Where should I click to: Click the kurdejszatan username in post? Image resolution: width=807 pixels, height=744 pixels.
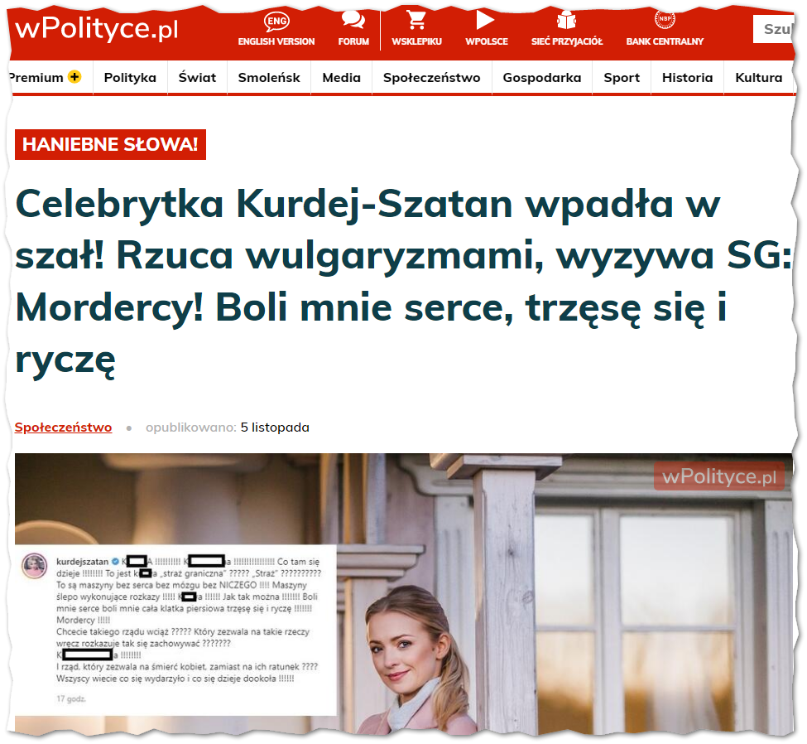(82, 562)
